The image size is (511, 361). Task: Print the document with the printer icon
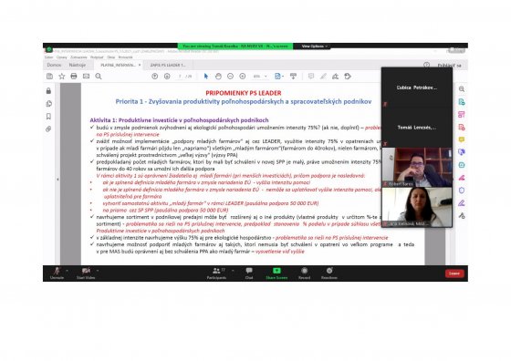pyautogui.click(x=74, y=77)
